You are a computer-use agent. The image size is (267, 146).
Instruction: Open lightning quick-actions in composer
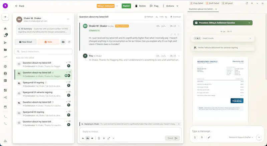pos(104,138)
